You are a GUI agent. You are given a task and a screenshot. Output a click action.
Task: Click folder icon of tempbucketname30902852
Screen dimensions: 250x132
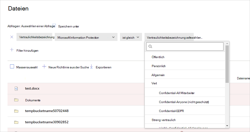point(16,122)
